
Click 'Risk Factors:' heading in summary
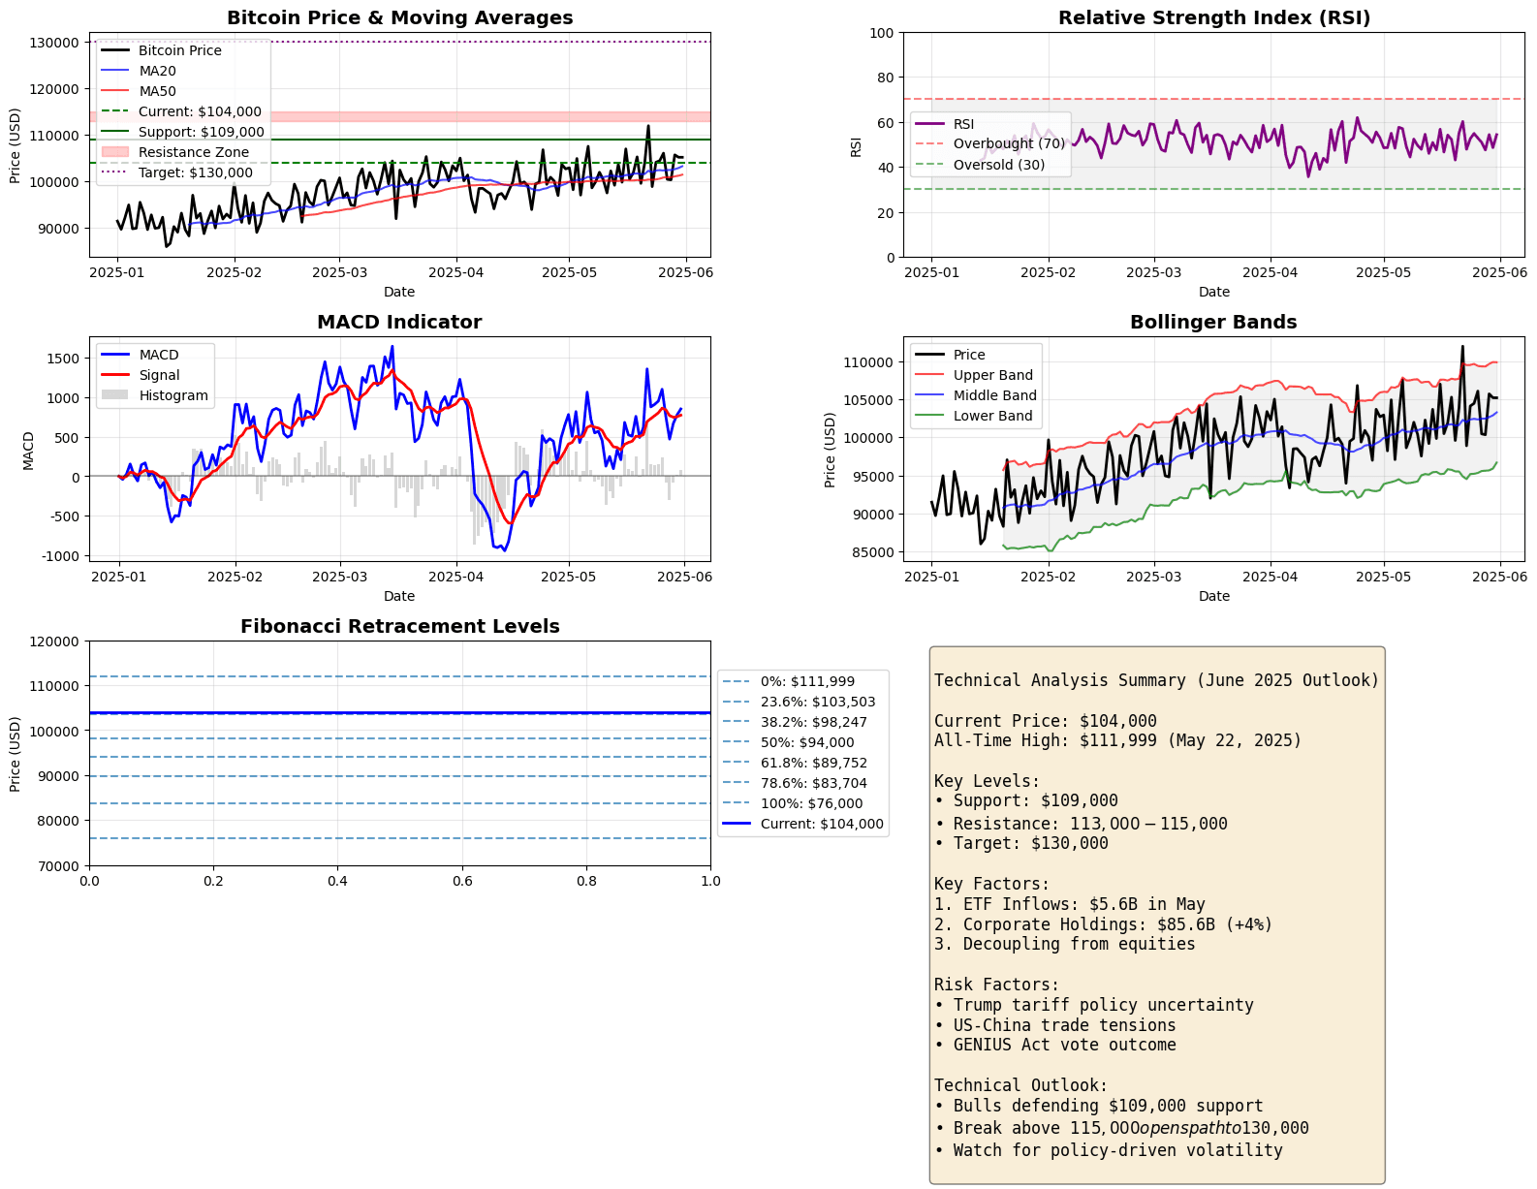996,985
